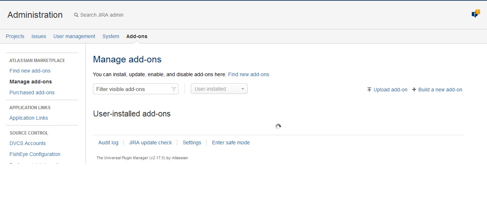Click the APPLICATION LINKS section label

pyautogui.click(x=30, y=108)
